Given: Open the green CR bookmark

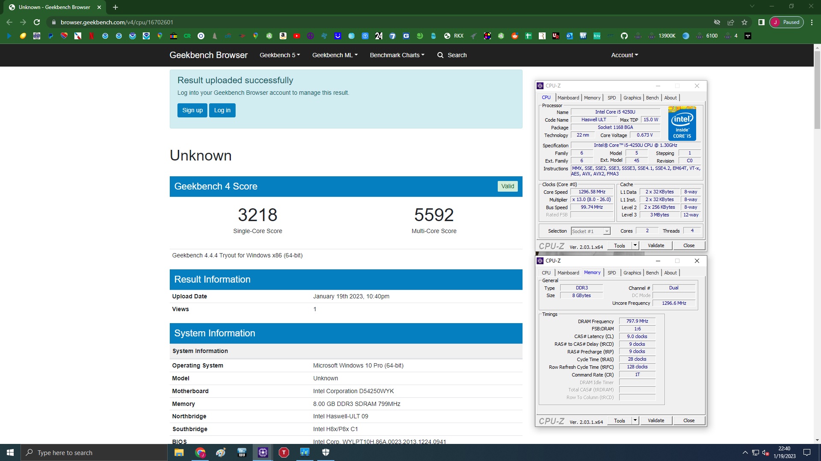Looking at the screenshot, I should pyautogui.click(x=187, y=36).
